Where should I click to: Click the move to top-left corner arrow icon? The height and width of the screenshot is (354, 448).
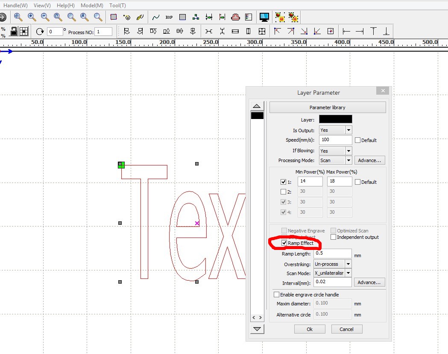click(277, 31)
